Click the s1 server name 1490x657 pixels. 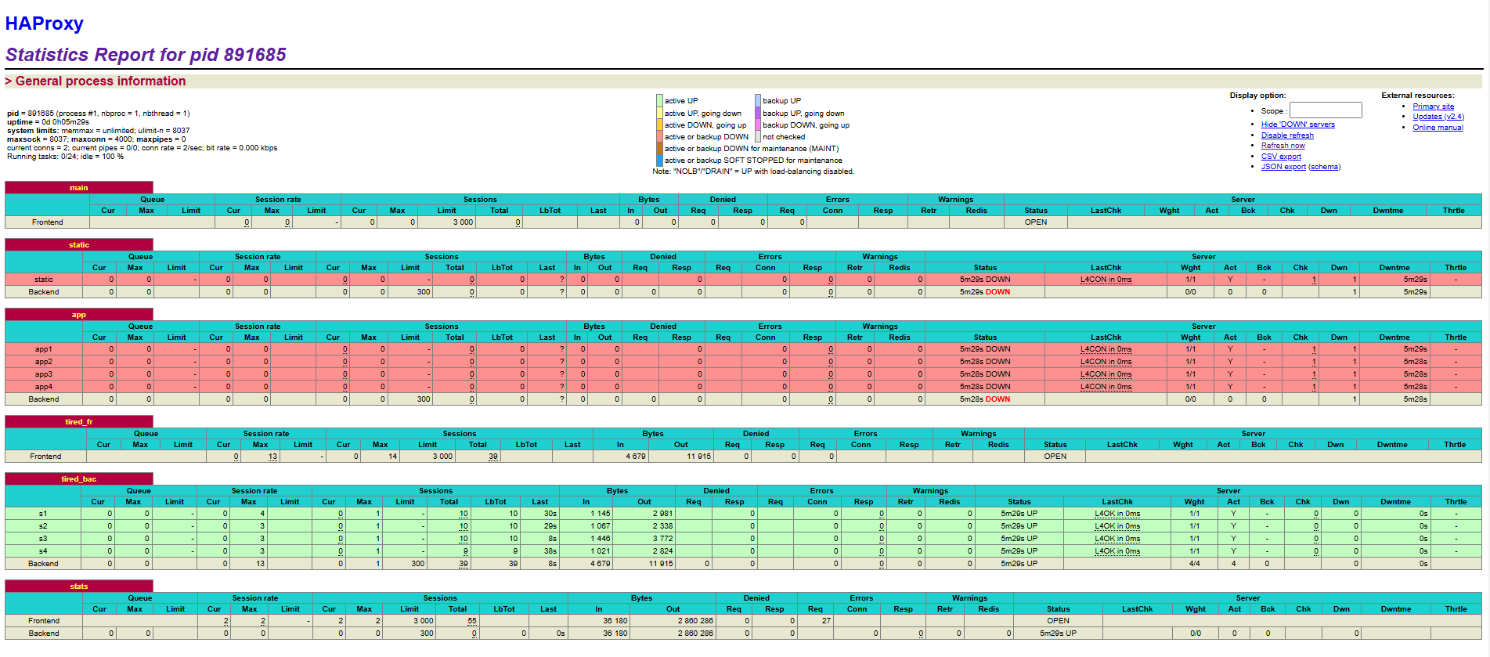coord(43,514)
